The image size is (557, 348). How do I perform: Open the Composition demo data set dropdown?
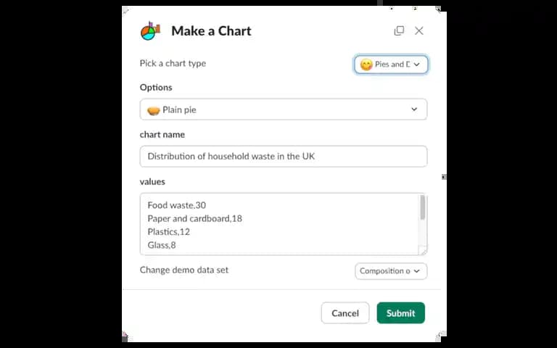391,271
